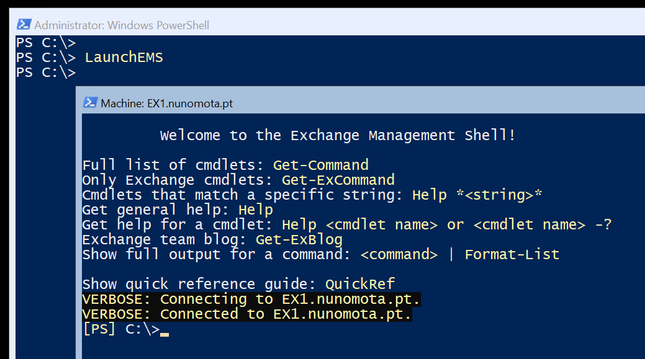Click the Get-ExCommand cmdlet name

(x=338, y=180)
